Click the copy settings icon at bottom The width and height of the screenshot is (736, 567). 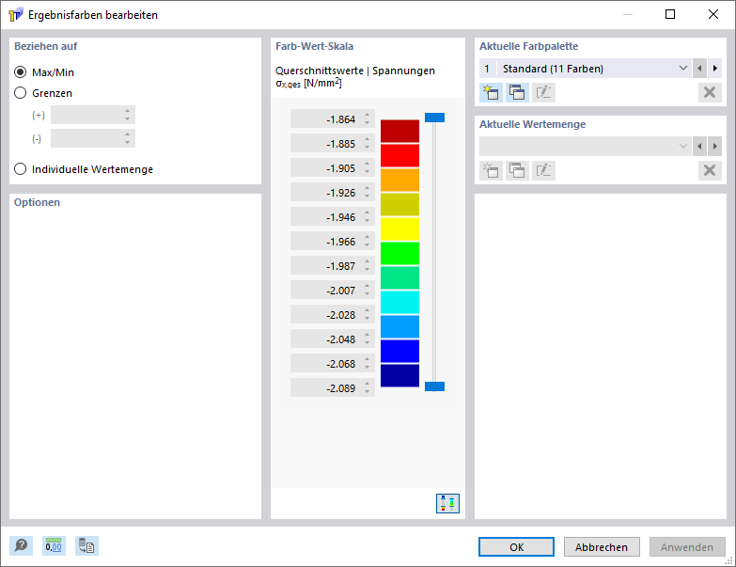click(86, 546)
